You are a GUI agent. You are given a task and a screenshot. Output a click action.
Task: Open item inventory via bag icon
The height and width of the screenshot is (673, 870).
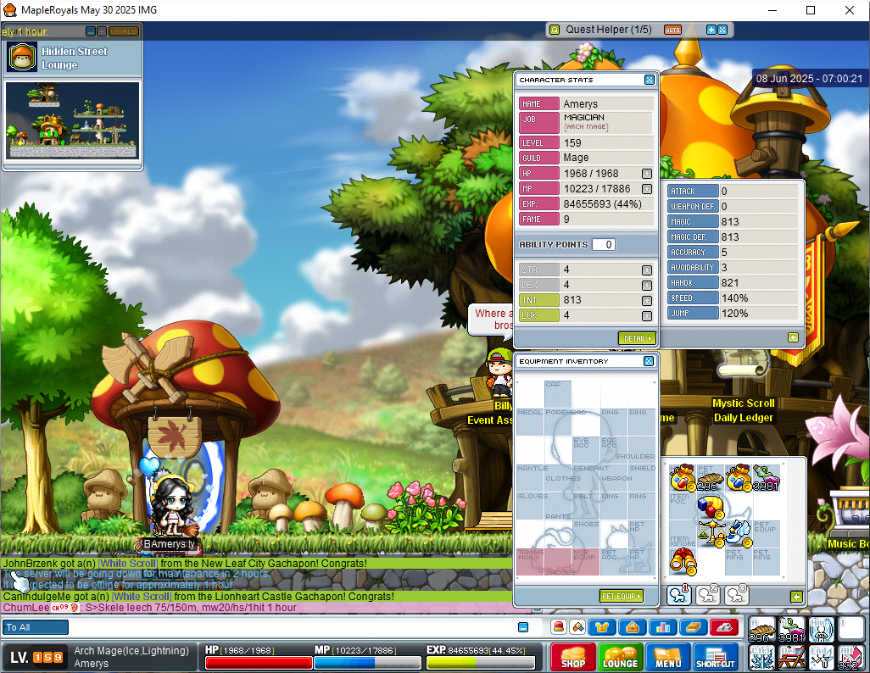(633, 627)
